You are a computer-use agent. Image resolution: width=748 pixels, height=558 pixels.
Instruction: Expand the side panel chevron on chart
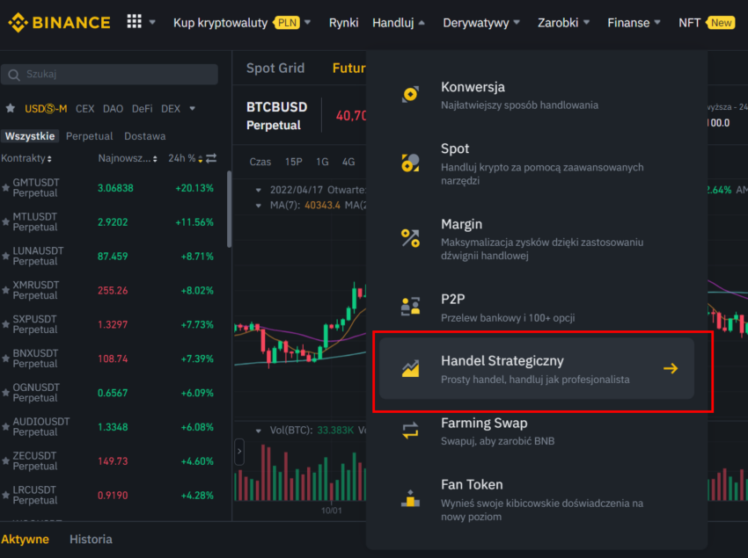[239, 452]
